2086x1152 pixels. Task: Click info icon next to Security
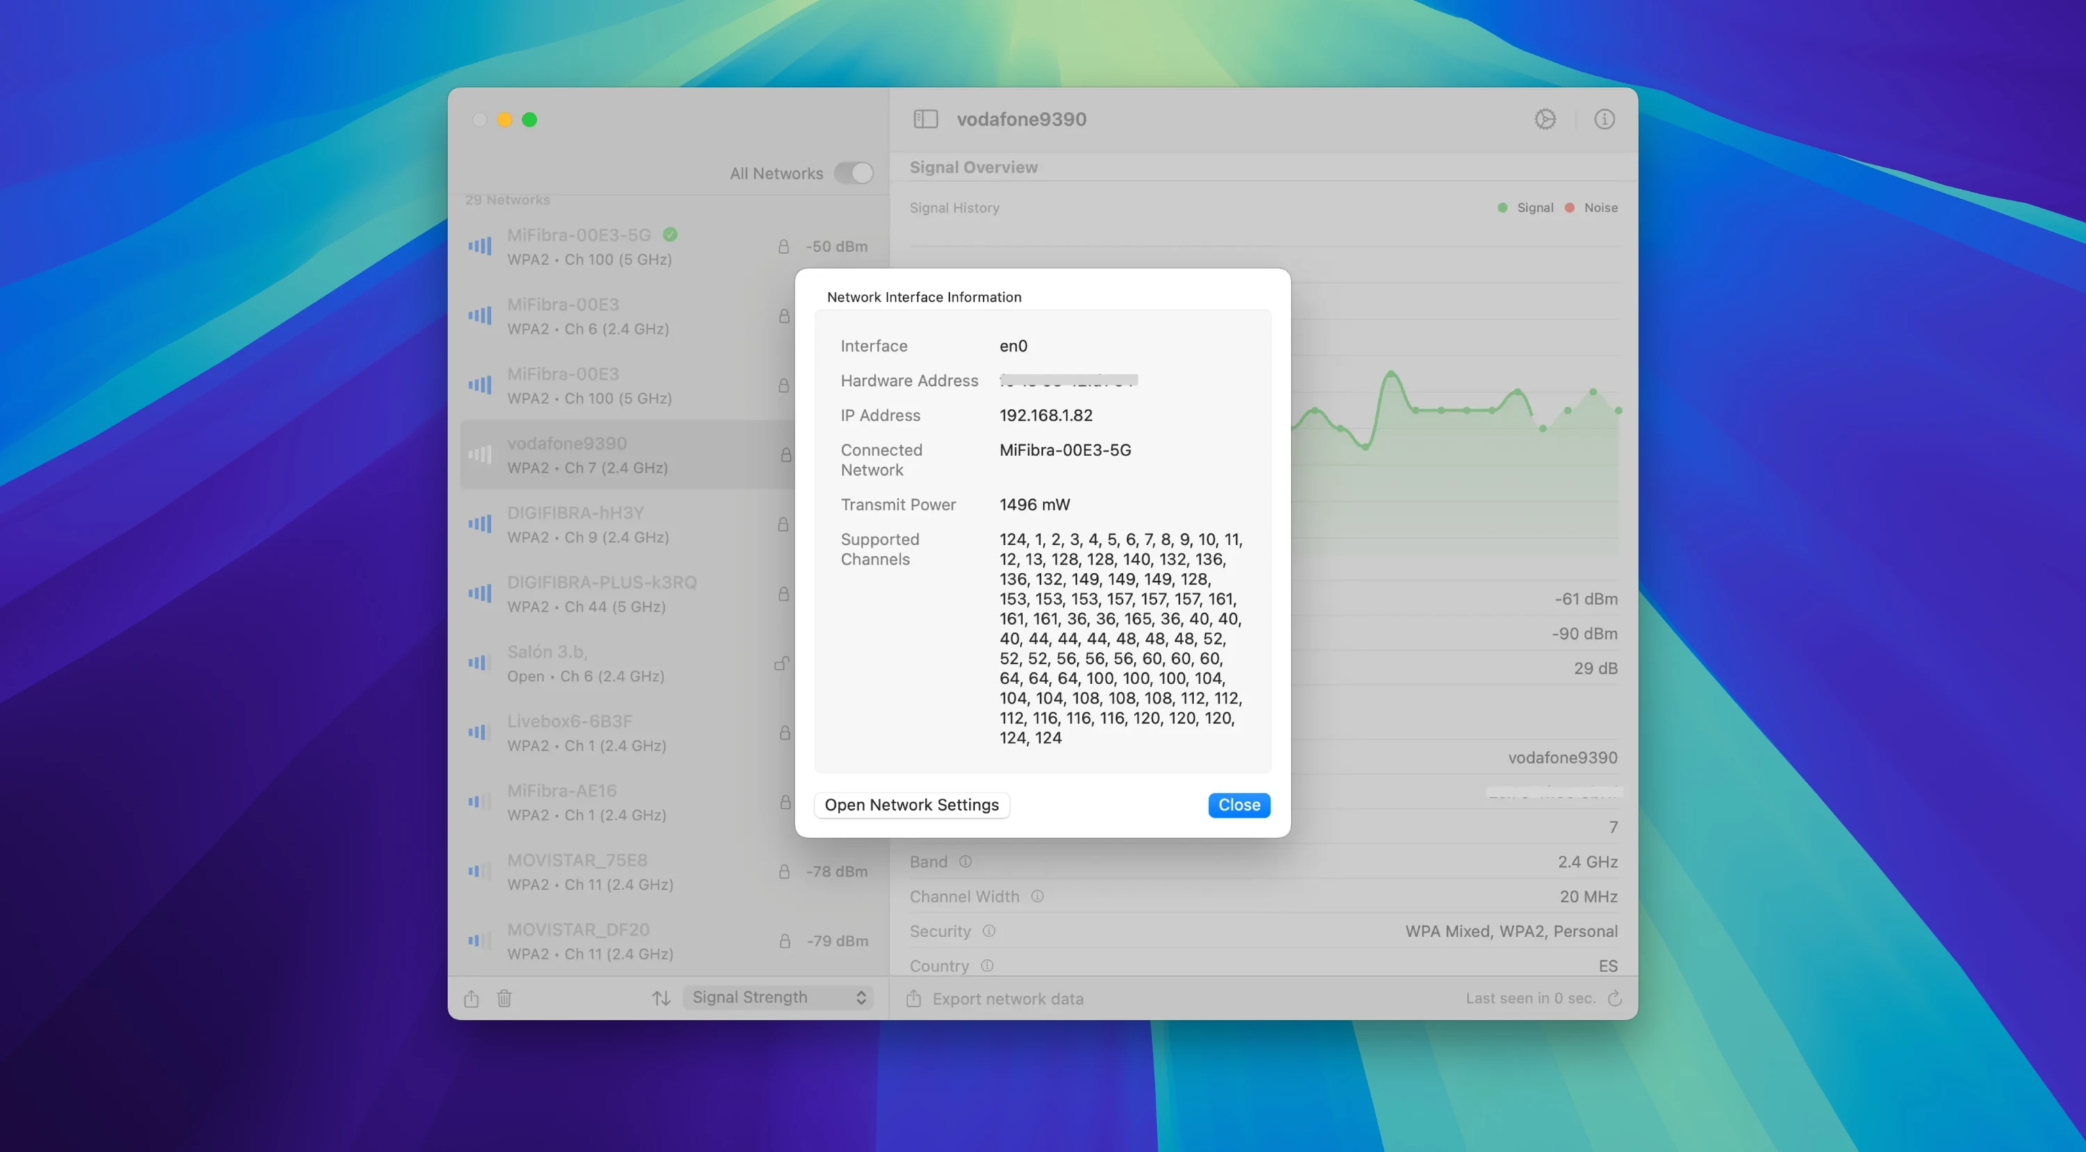(x=989, y=931)
